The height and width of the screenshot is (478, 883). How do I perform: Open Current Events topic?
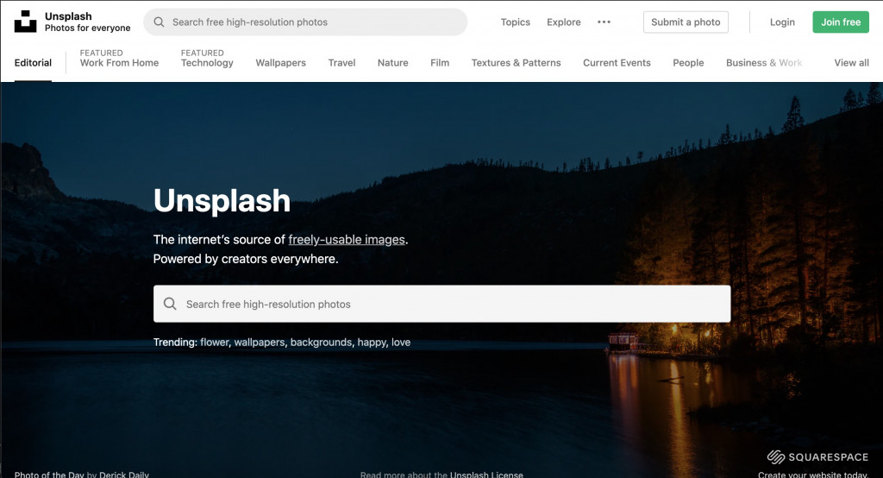pos(617,63)
